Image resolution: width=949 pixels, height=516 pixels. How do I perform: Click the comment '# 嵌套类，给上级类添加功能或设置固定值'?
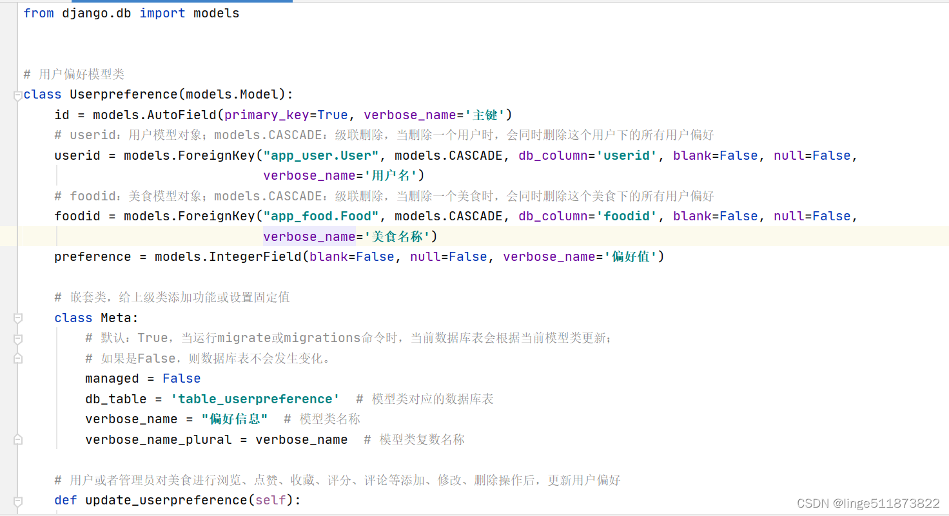(172, 297)
